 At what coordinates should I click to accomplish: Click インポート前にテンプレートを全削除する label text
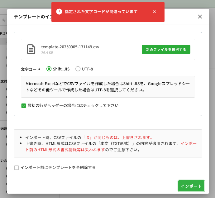coord(58,167)
